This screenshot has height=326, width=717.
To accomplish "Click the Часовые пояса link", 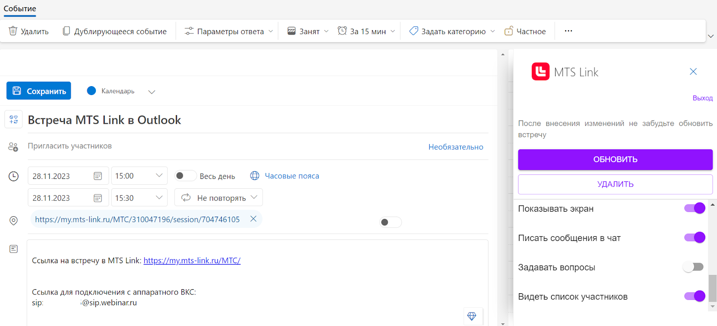I will [292, 176].
